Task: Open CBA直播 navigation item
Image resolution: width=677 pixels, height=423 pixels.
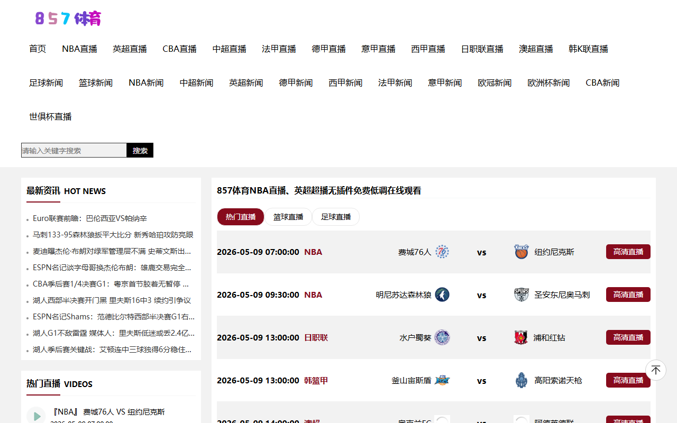Action: [x=180, y=49]
